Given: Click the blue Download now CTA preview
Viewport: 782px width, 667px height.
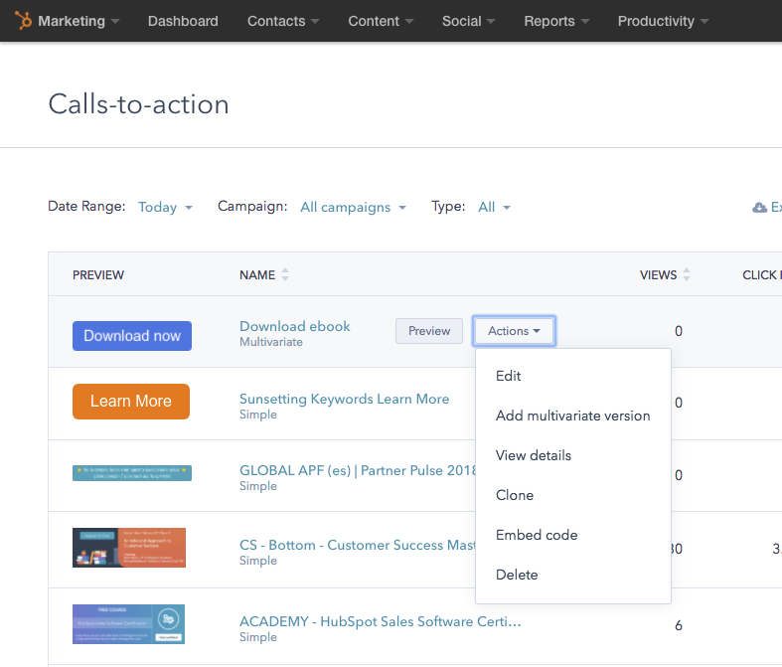Looking at the screenshot, I should coord(132,336).
